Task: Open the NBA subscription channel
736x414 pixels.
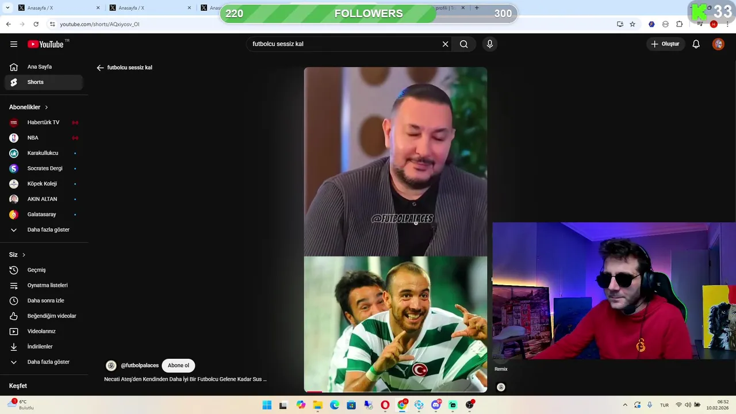Action: click(44, 138)
